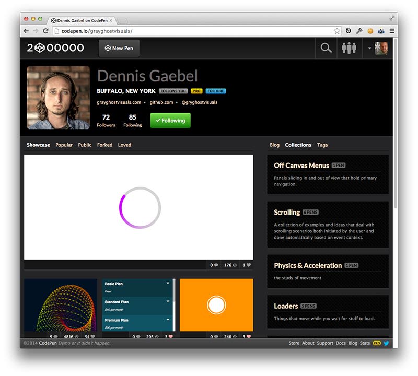The width and height of the screenshot is (418, 376).
Task: Open Docs from the footer
Action: [x=341, y=343]
